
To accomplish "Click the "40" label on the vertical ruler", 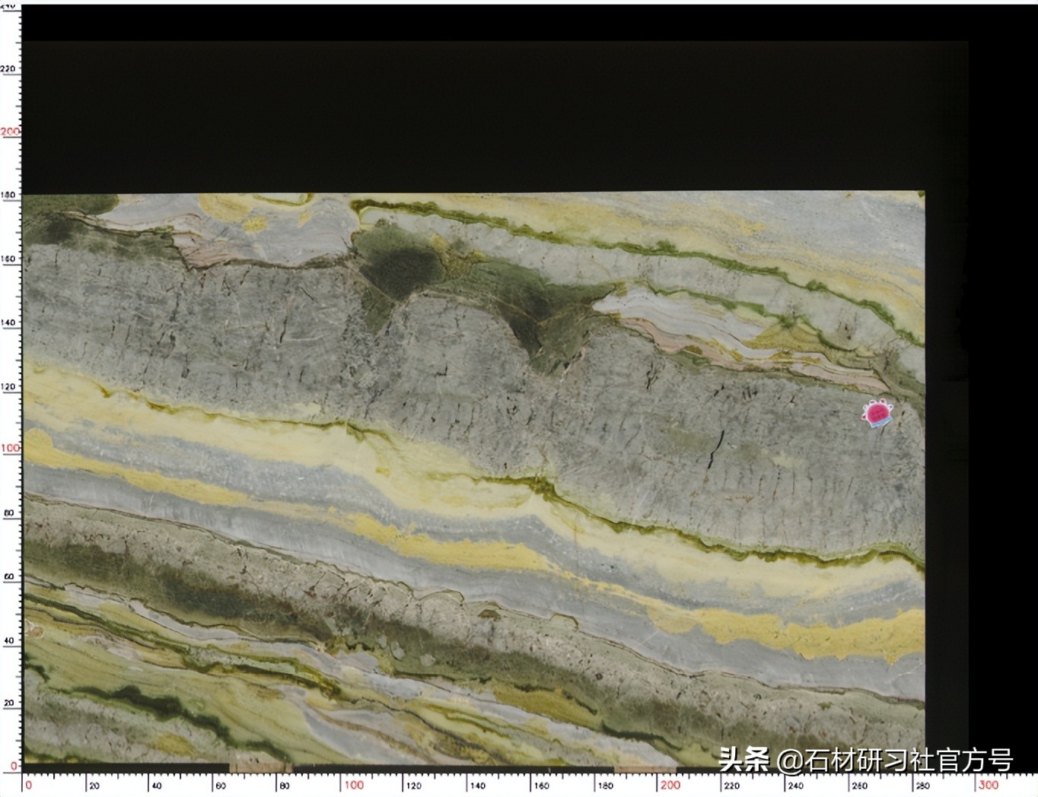I will click(x=9, y=640).
